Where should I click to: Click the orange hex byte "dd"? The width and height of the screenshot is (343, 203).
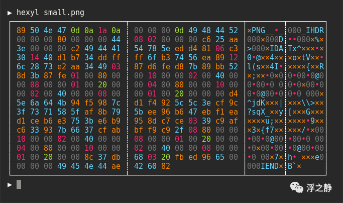pos(102,58)
